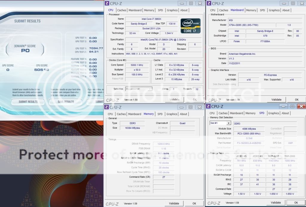The image size is (306, 207).
Task: Click the CPU-Z title icon in the CPU tab window
Action: (x=107, y=4)
